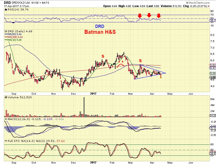The width and height of the screenshot is (216, 164).
Task: Click the Jun label on the bottom date axis
Action: (191, 162)
